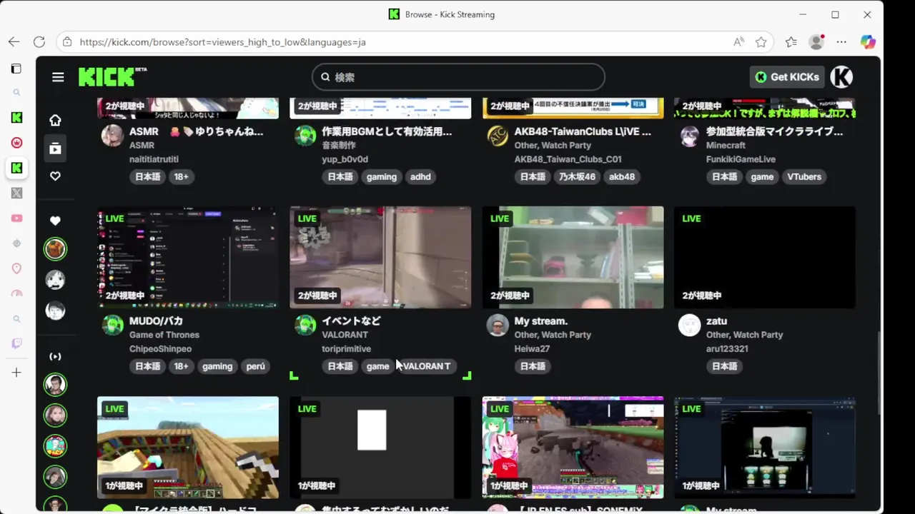Viewport: 915px width, 514px height.
Task: Open the naititiatrutiti username link
Action: pyautogui.click(x=154, y=159)
